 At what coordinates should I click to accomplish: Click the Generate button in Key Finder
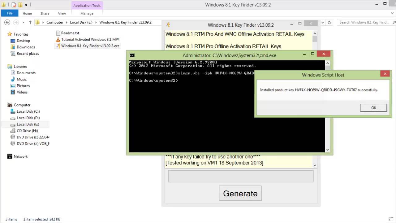[240, 193]
